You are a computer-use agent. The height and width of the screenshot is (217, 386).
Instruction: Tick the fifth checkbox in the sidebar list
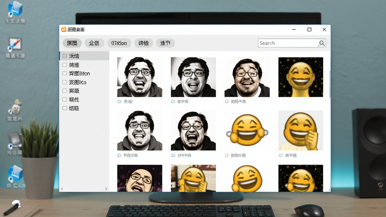64,91
